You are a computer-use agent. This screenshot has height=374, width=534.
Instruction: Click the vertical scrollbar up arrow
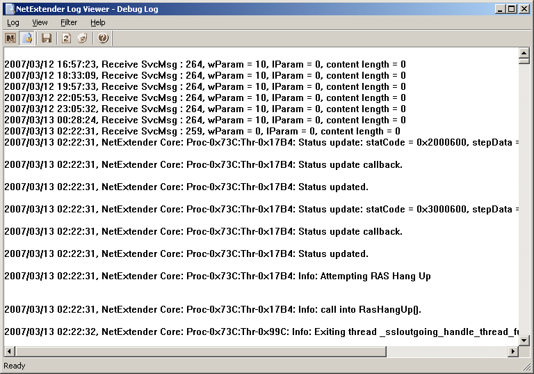click(524, 53)
